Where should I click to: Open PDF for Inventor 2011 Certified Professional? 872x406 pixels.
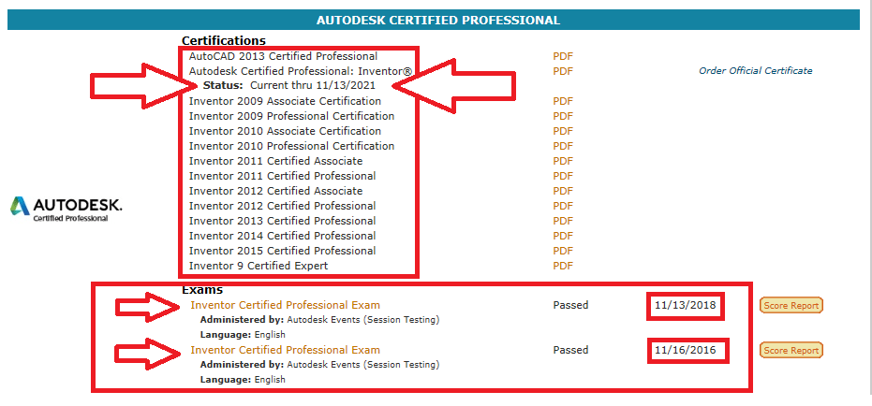[x=563, y=176]
